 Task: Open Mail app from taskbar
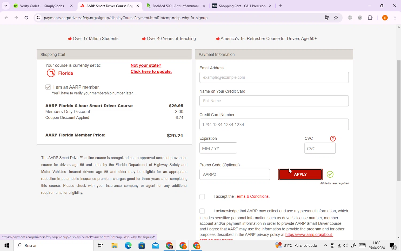click(x=156, y=245)
